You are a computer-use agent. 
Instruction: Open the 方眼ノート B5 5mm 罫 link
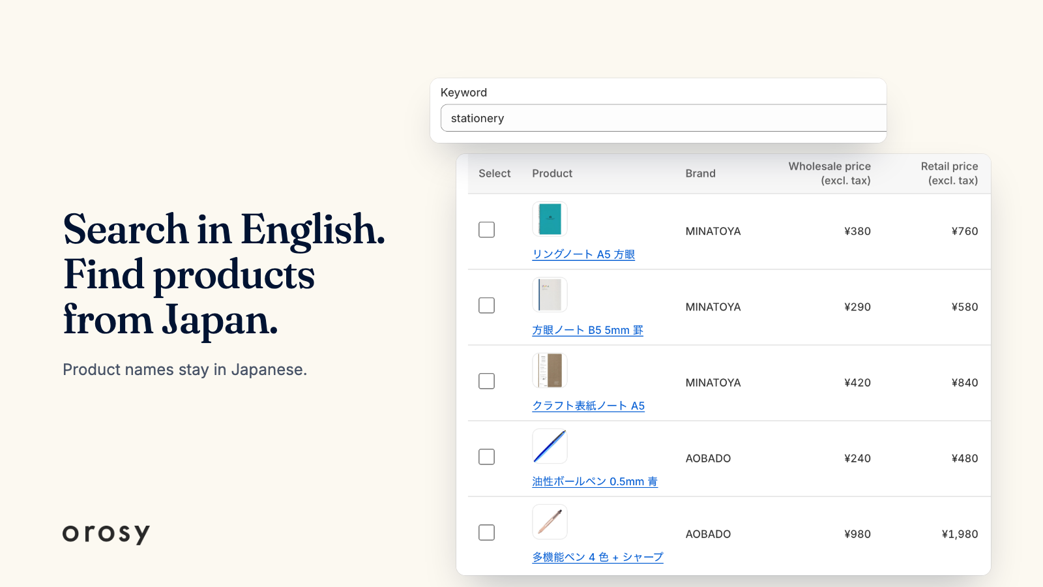(x=587, y=330)
